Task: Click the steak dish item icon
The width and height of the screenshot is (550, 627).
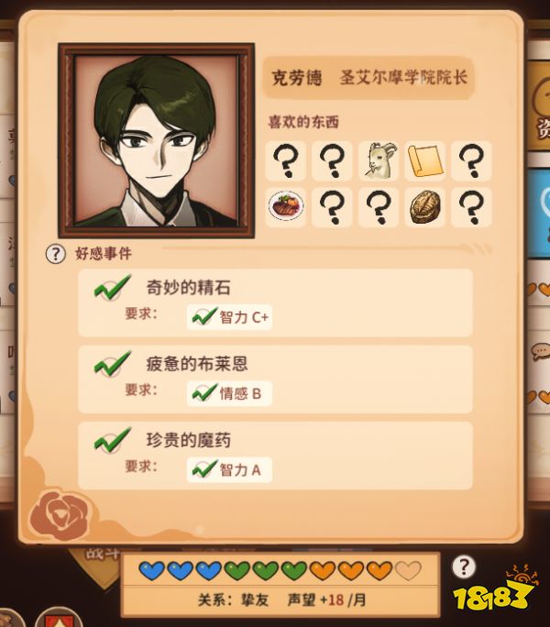Action: [286, 207]
